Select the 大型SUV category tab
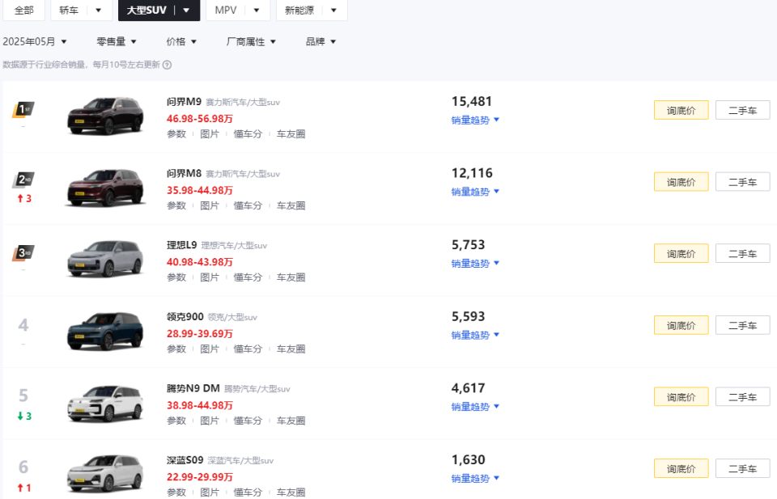The image size is (777, 499). 146,10
